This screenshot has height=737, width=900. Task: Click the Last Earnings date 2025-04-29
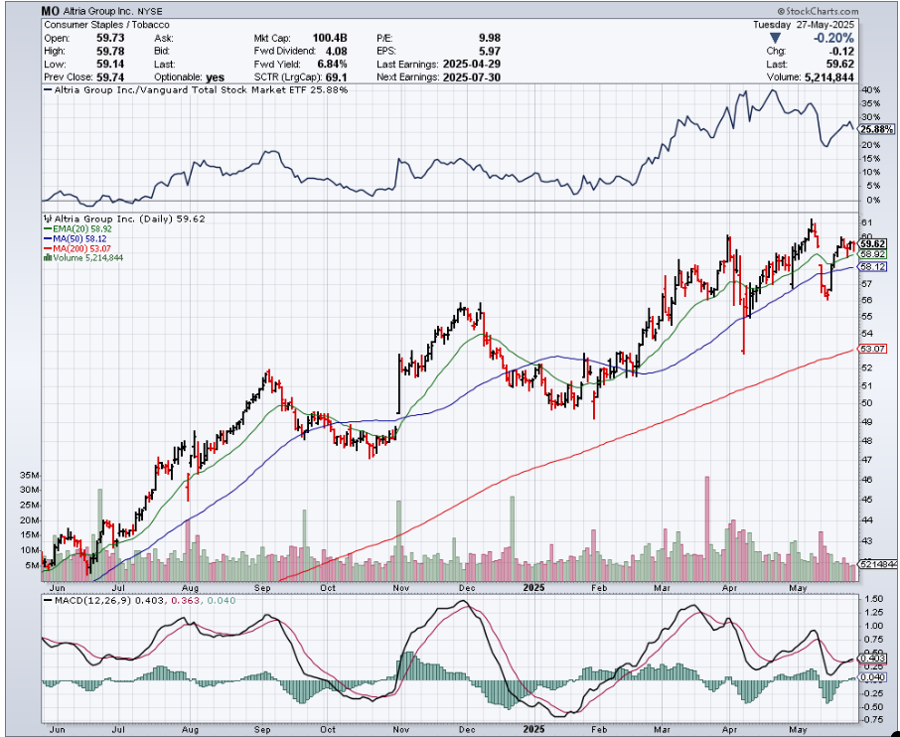[472, 65]
